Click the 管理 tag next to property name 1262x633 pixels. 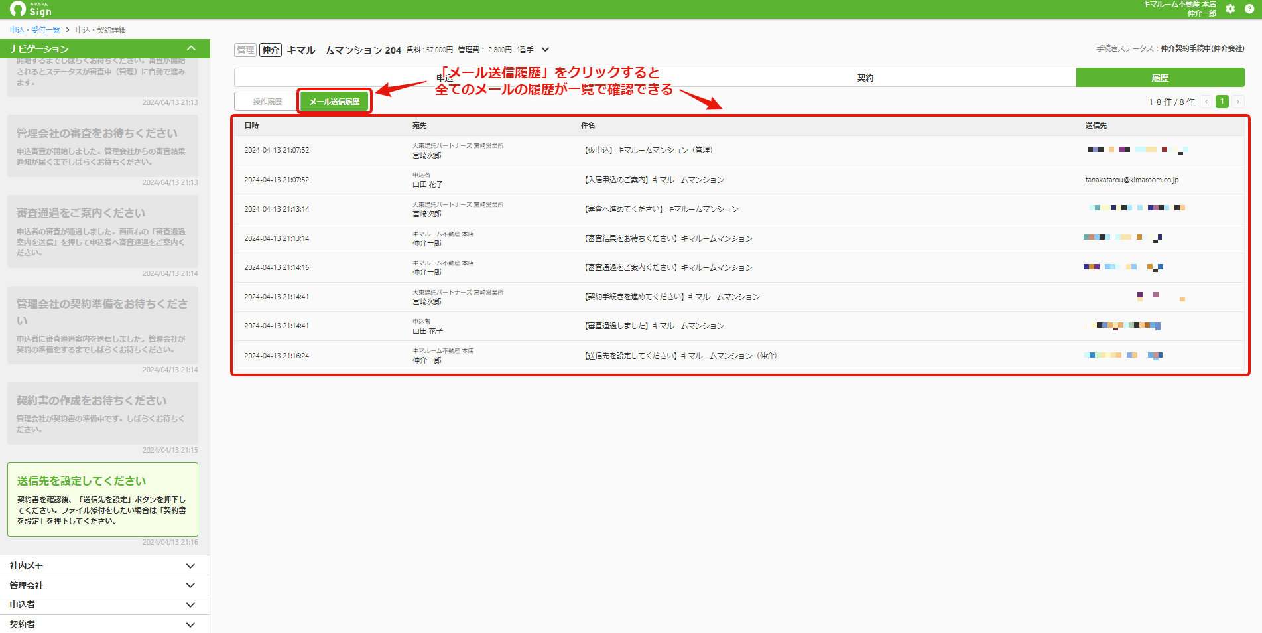click(245, 50)
